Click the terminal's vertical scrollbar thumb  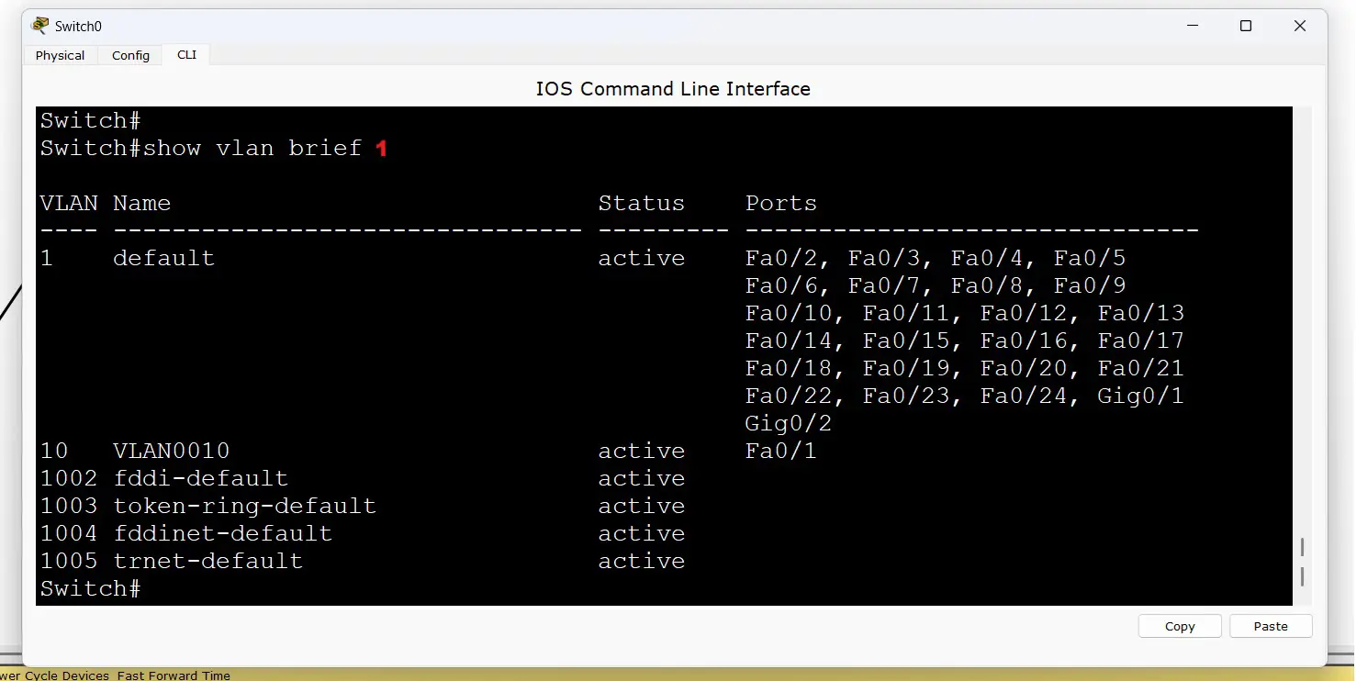(x=1302, y=562)
